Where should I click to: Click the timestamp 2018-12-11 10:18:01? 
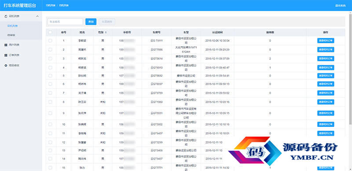tap(217, 133)
